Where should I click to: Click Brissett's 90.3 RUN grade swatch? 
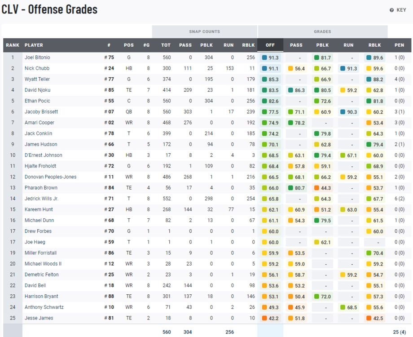click(343, 111)
